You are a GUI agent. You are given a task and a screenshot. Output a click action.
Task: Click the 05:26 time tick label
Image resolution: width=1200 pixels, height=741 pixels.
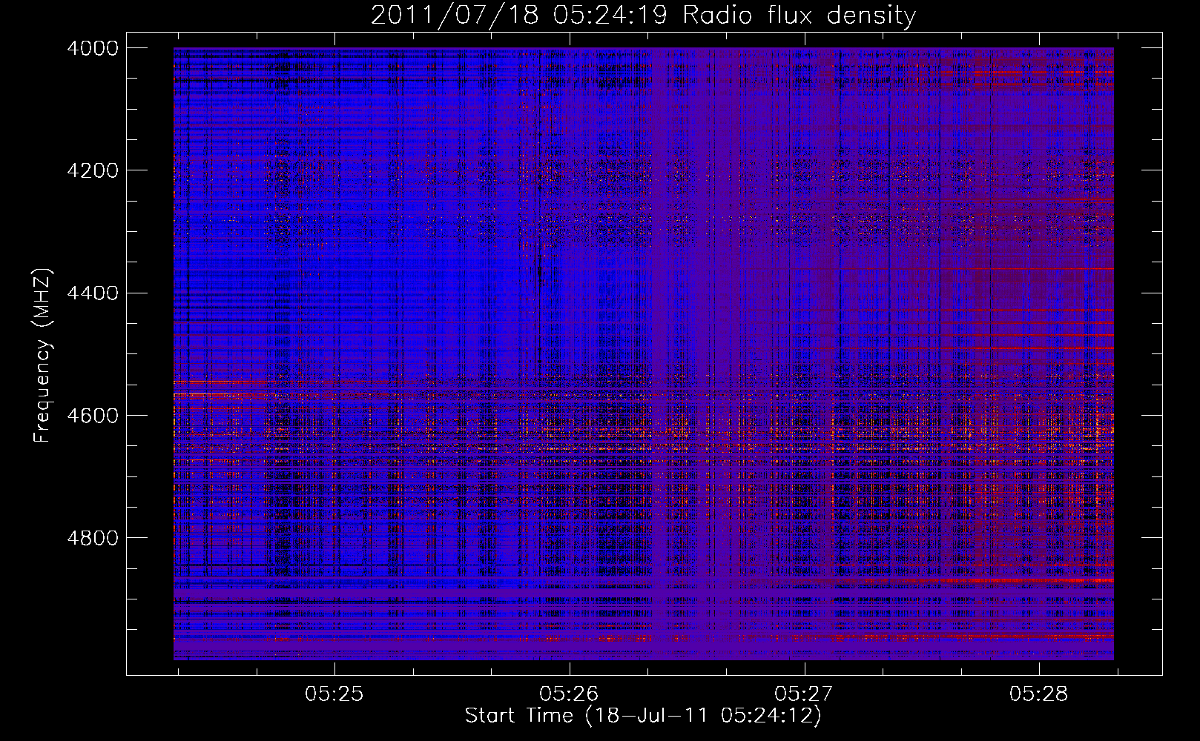[x=570, y=694]
